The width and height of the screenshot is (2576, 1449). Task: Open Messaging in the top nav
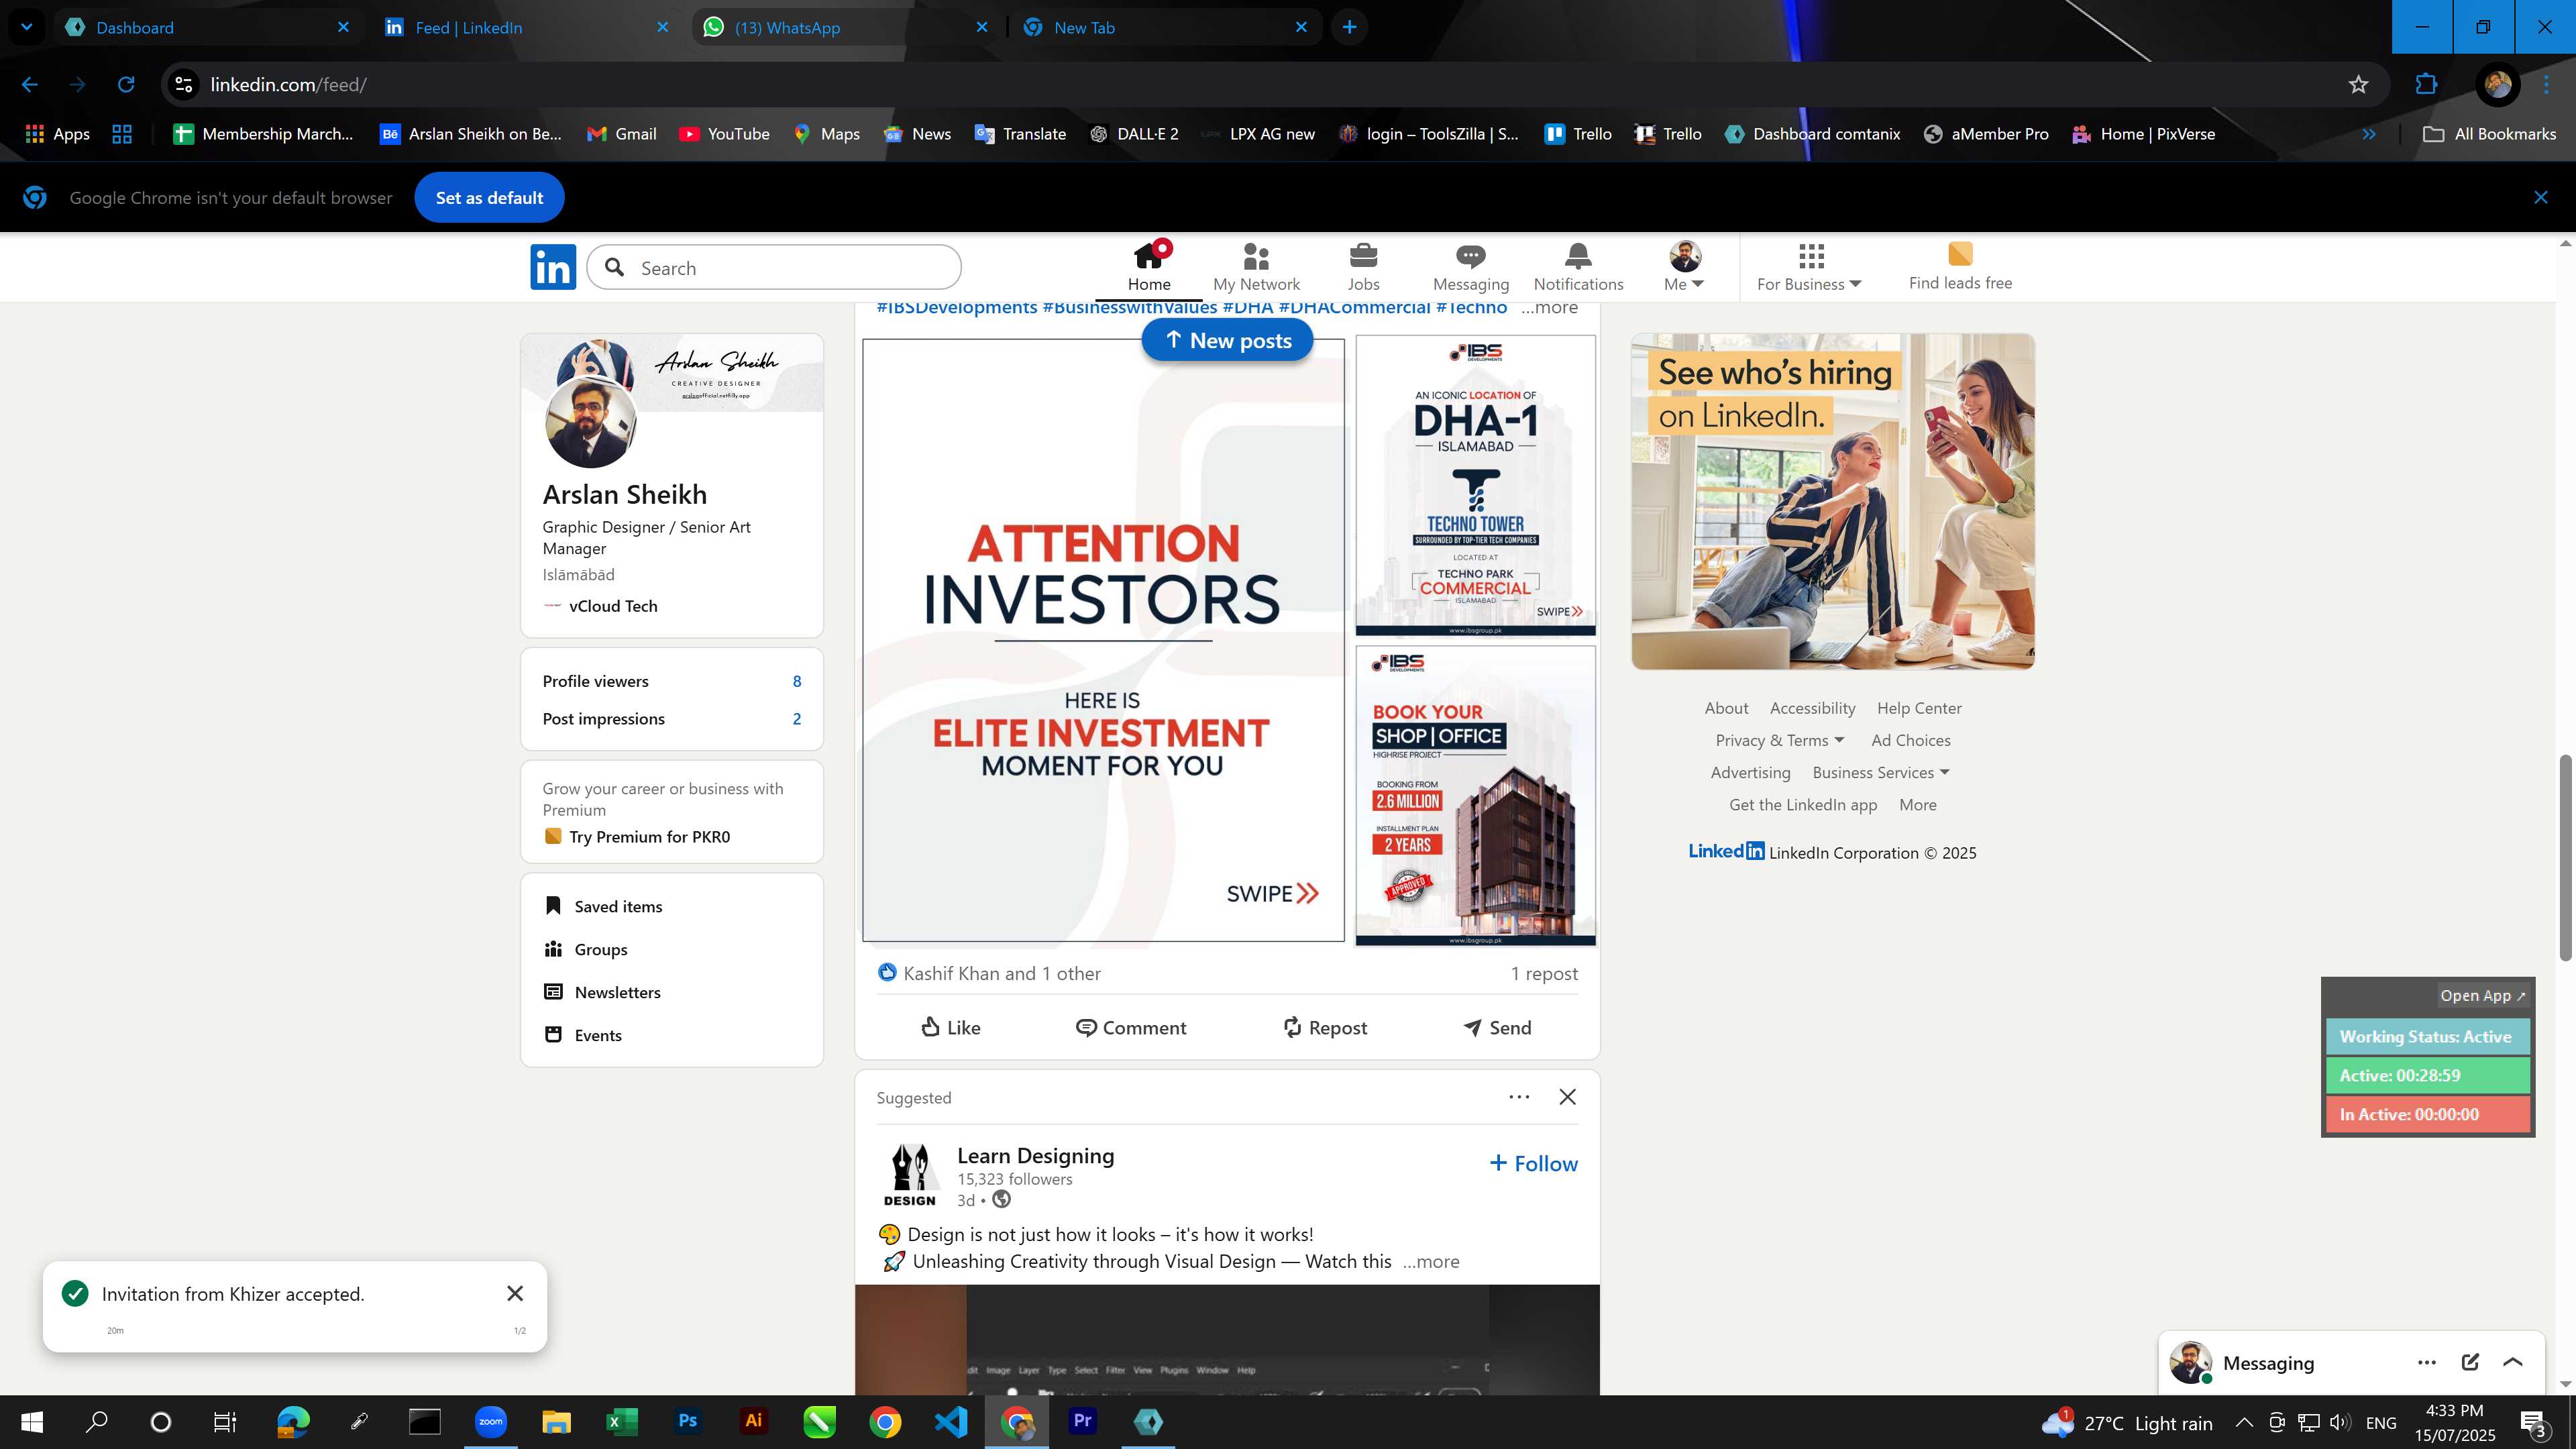click(x=1470, y=267)
